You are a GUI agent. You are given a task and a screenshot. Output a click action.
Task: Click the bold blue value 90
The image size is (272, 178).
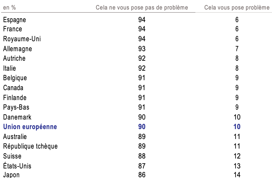click(x=142, y=127)
